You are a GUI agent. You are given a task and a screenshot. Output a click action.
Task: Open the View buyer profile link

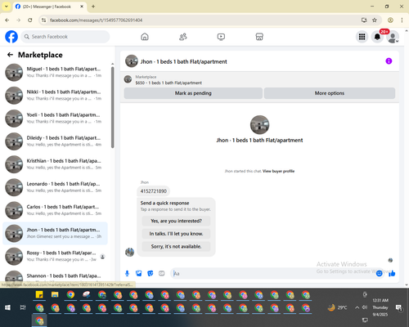coord(278,171)
